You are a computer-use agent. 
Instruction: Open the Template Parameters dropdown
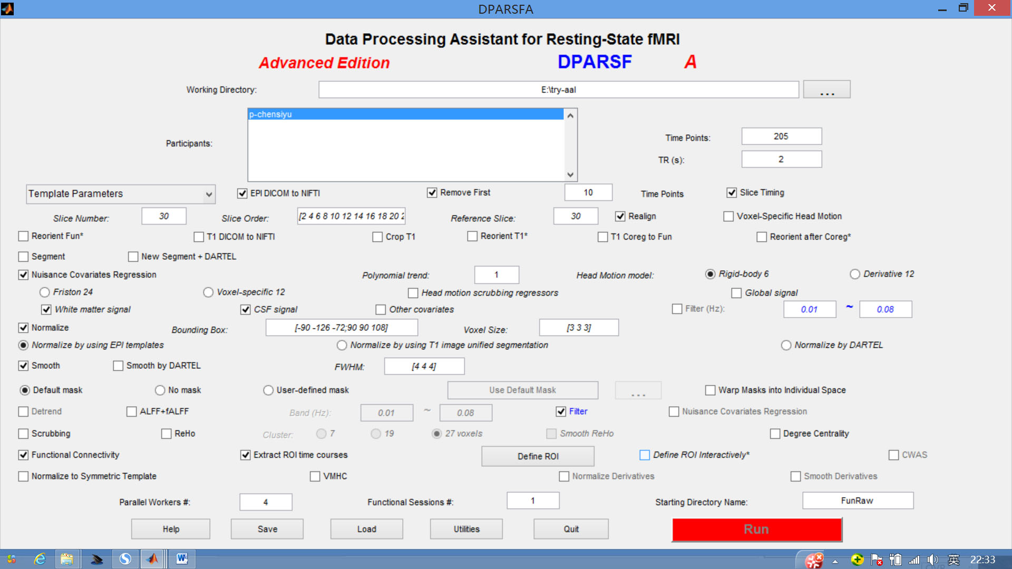121,194
